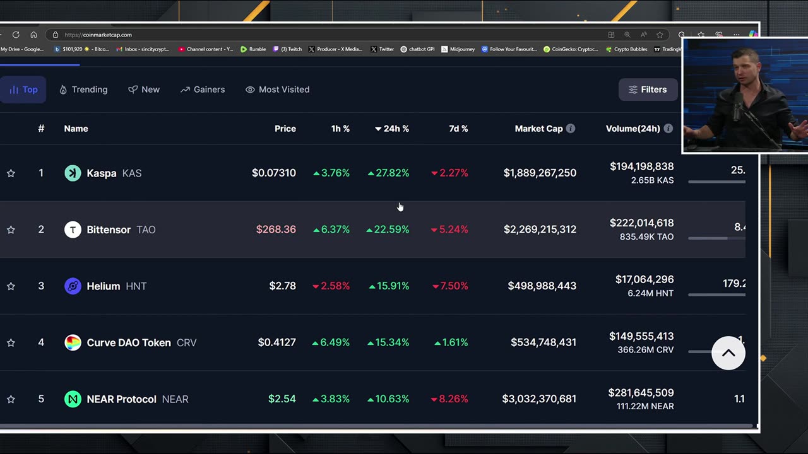
Task: Click the Bittensor TAO logo
Action: 73,230
